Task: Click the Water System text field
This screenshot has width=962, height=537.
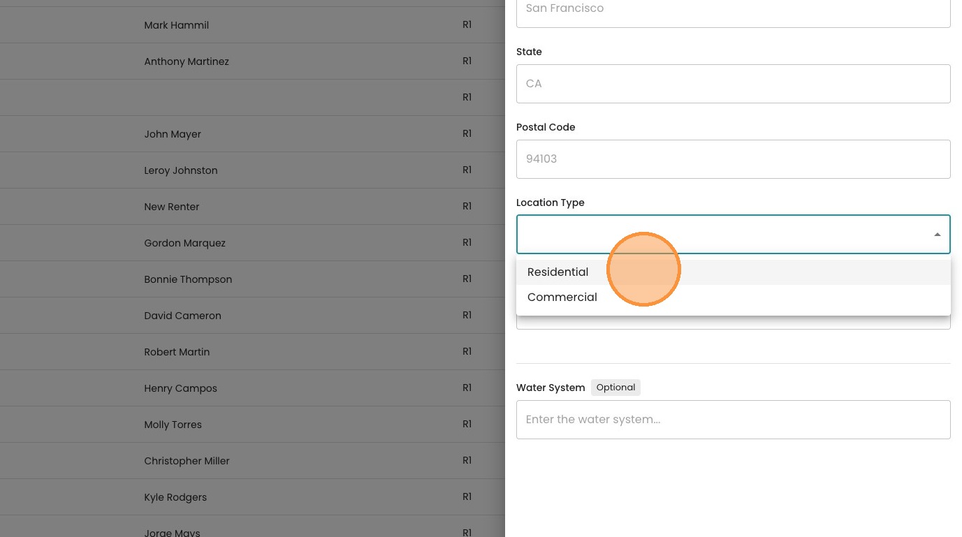Action: point(733,420)
